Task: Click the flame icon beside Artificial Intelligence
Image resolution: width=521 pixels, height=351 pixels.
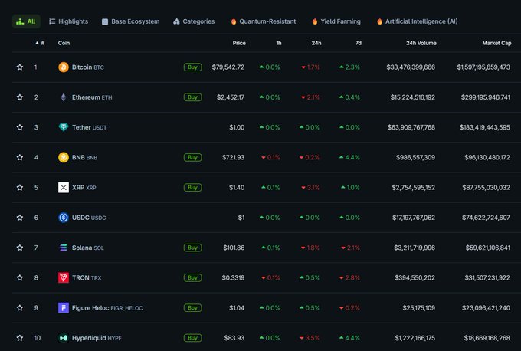Action: (x=379, y=21)
